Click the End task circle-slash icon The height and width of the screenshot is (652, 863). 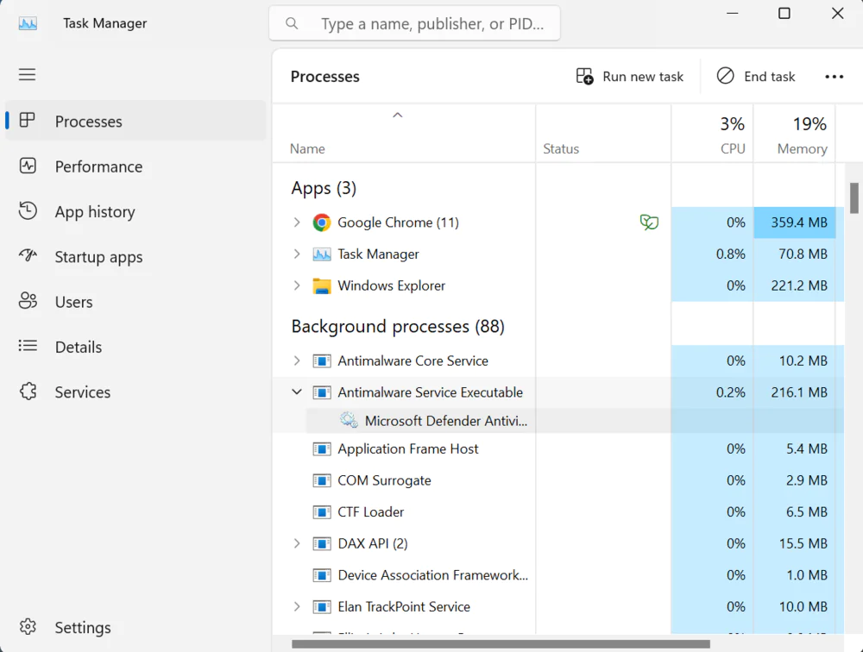pyautogui.click(x=726, y=76)
